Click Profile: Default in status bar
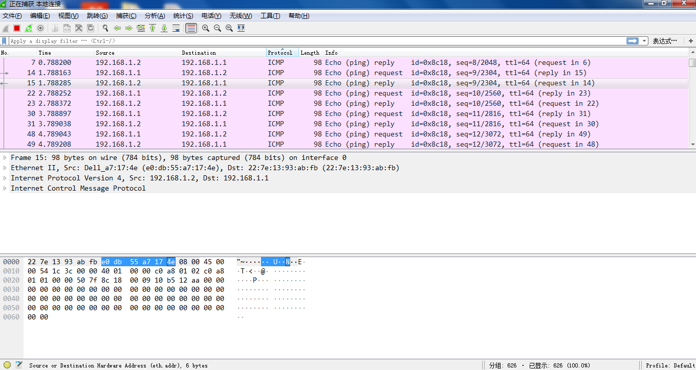This screenshot has width=696, height=370. pos(670,365)
